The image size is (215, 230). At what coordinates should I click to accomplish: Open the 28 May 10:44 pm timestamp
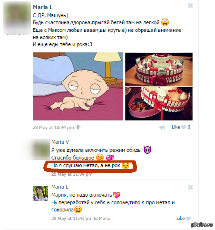[x=53, y=128]
